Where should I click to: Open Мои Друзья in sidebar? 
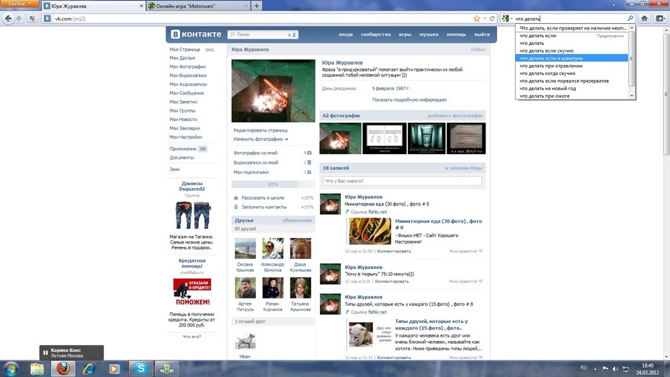tap(182, 58)
